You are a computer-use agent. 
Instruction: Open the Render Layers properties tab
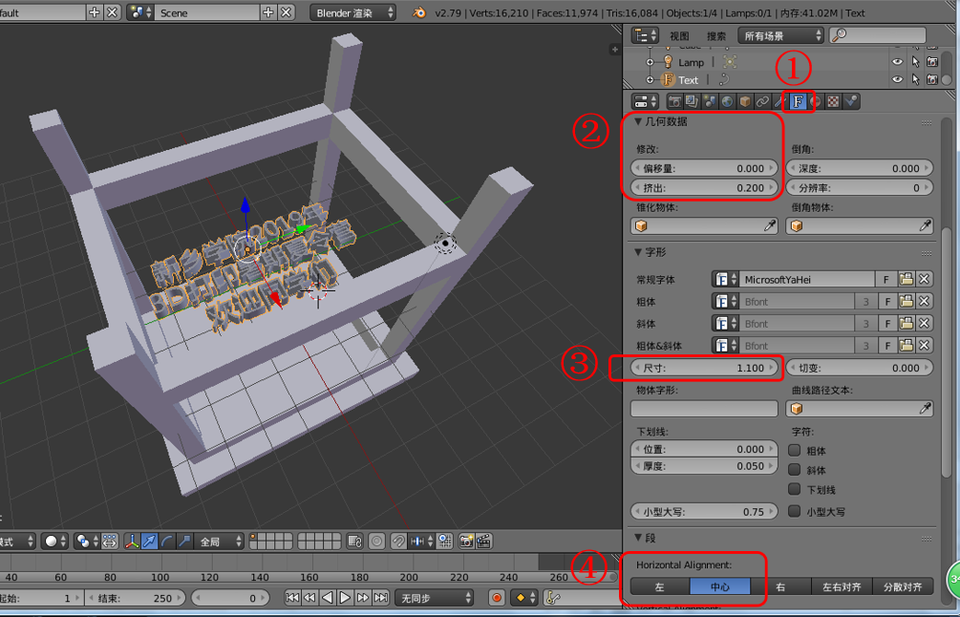692,101
